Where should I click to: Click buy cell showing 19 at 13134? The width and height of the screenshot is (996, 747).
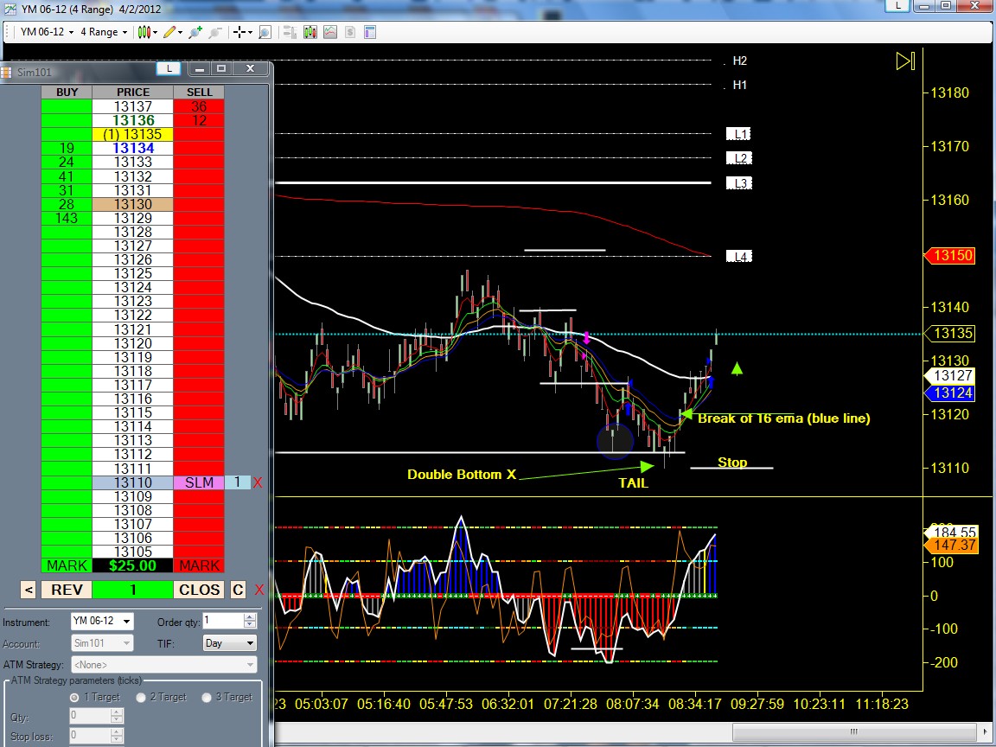(x=67, y=149)
